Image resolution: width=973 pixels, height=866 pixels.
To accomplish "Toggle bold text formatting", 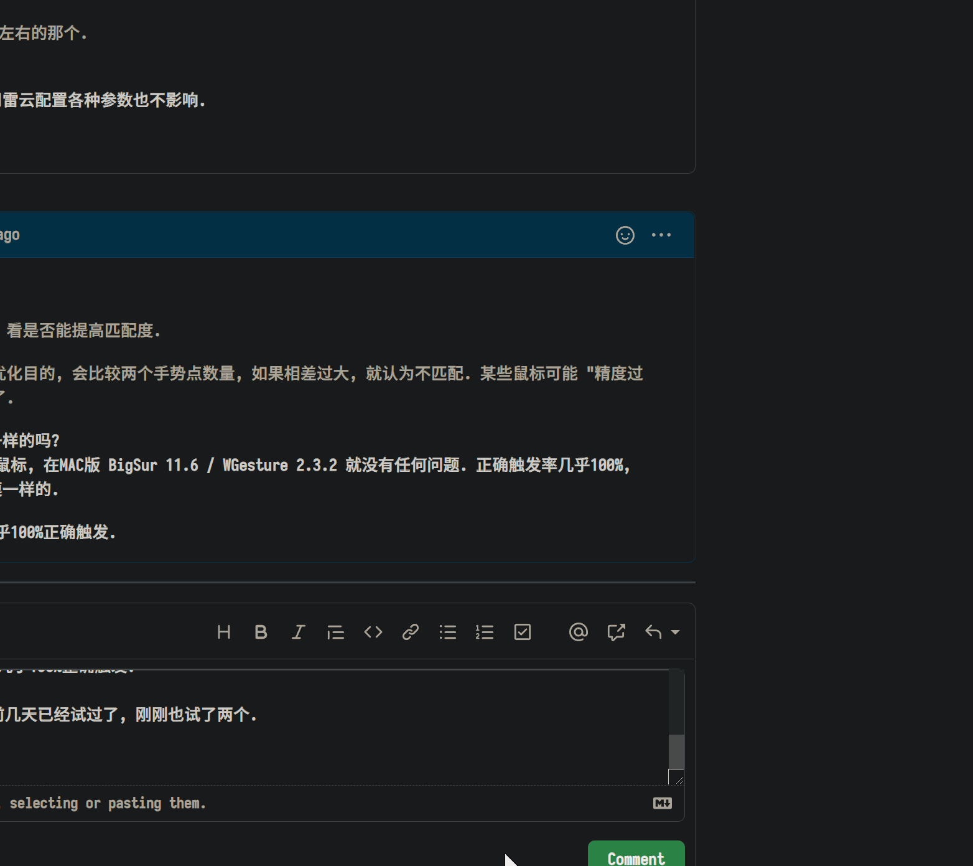I will 261,632.
